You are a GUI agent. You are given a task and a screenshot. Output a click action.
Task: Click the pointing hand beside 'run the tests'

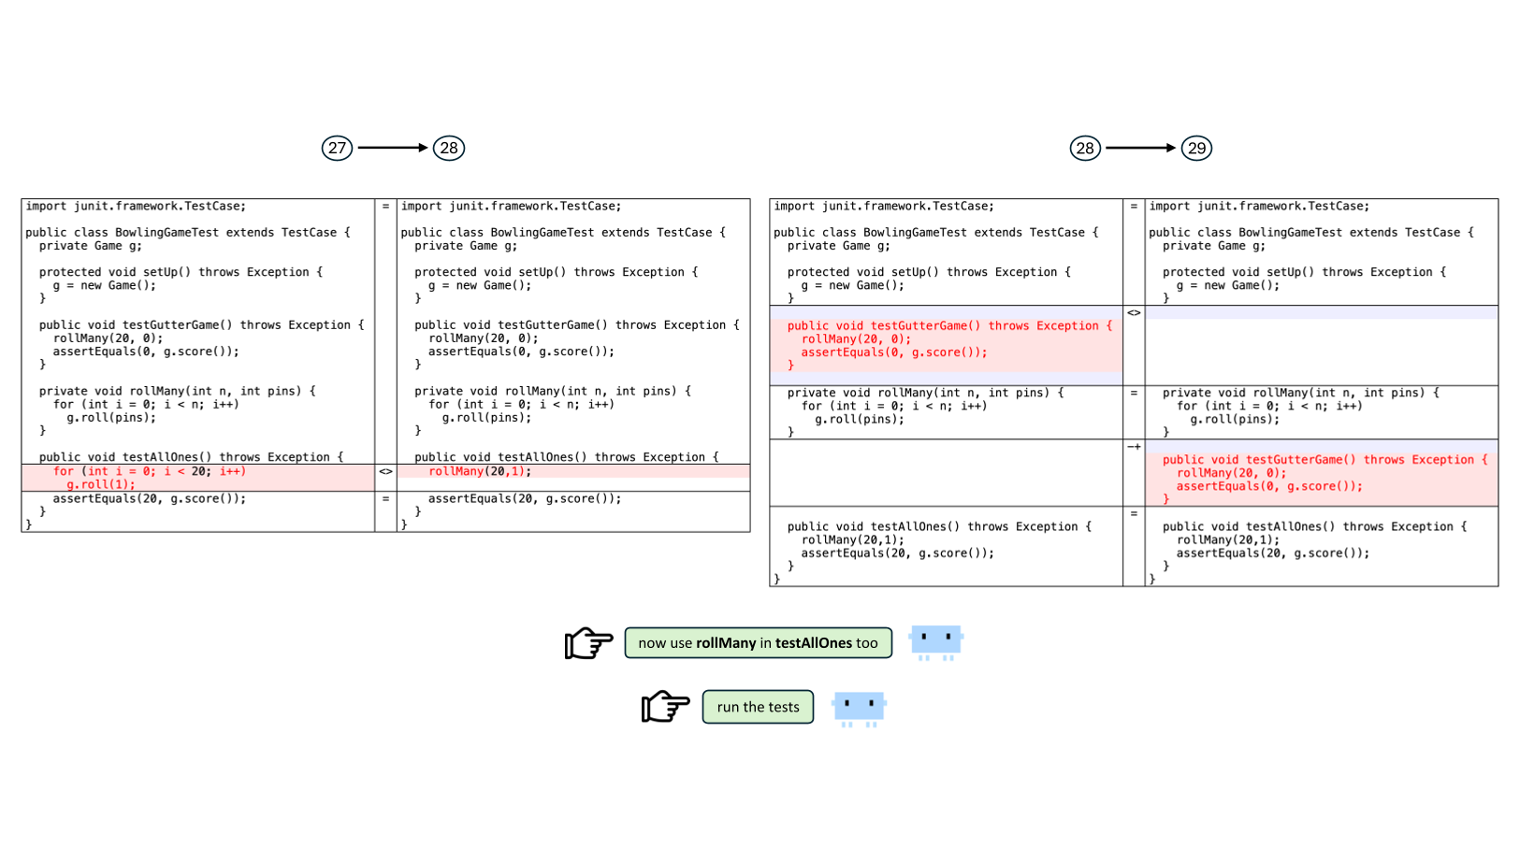(665, 707)
